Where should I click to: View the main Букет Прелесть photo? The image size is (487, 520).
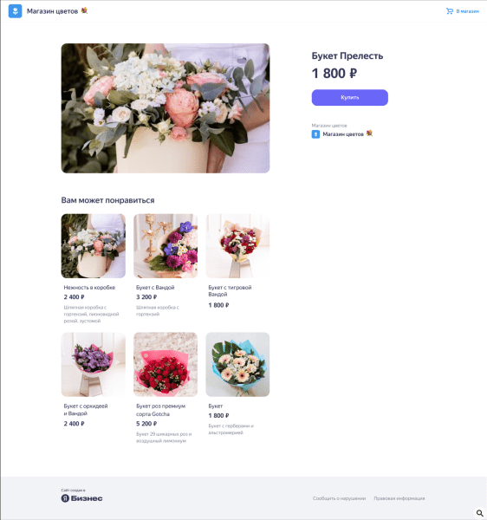coord(166,108)
